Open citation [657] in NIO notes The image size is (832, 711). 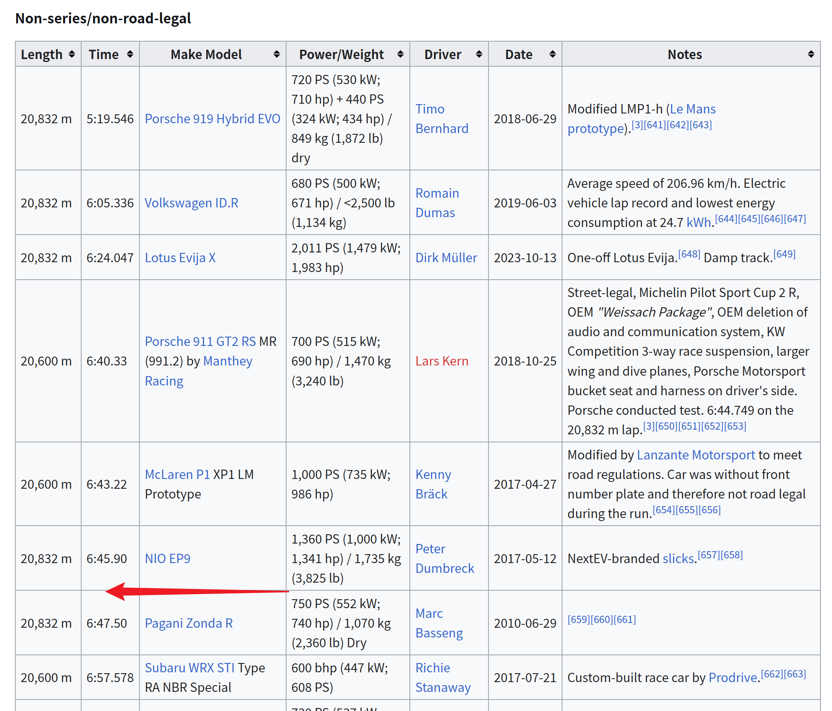tap(709, 555)
